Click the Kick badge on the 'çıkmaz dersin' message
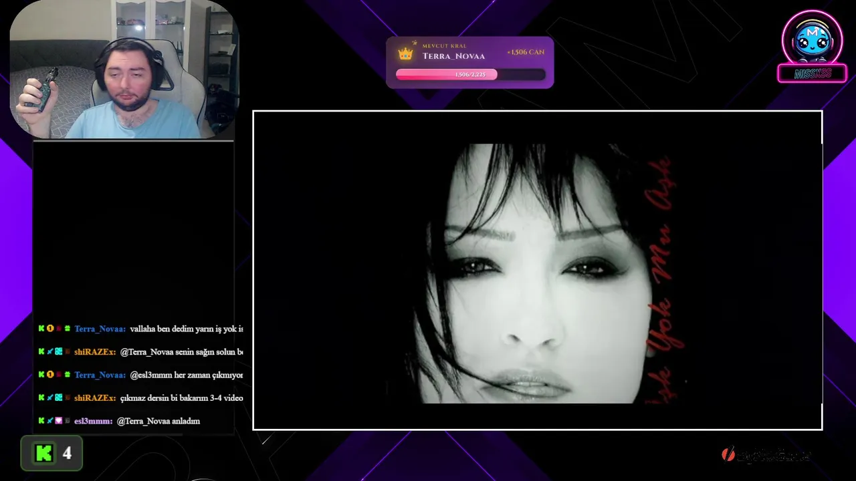The height and width of the screenshot is (481, 856). (41, 398)
